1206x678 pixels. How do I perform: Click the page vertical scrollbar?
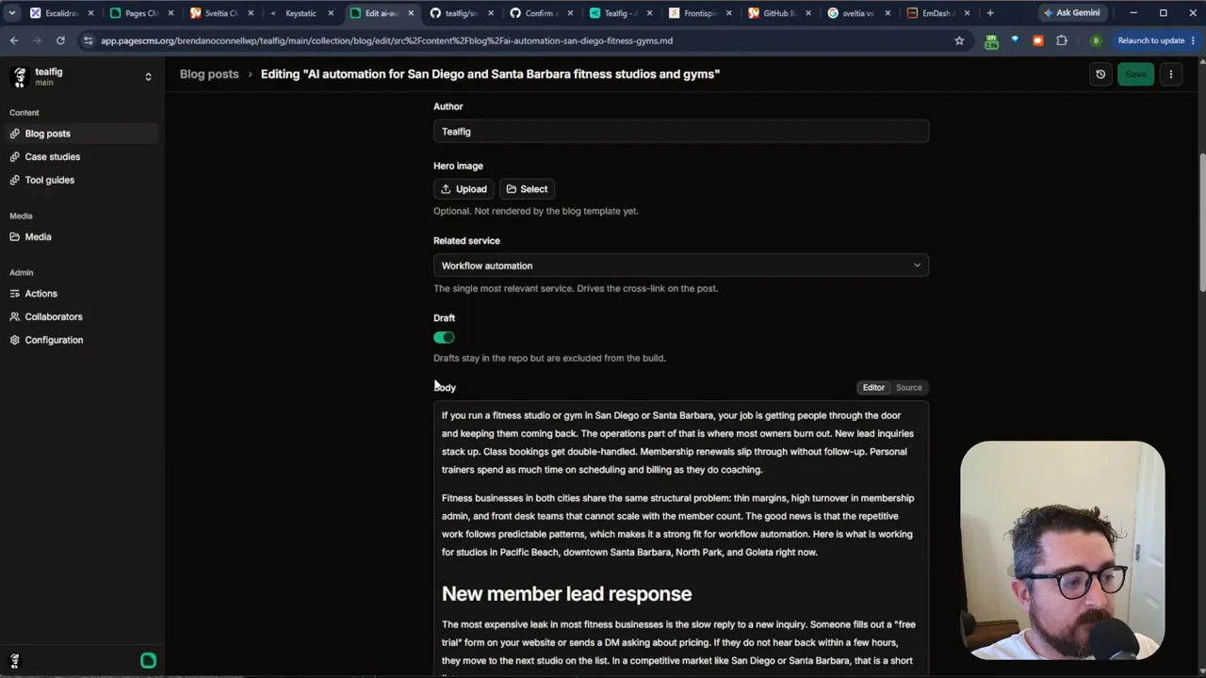pos(1201,221)
